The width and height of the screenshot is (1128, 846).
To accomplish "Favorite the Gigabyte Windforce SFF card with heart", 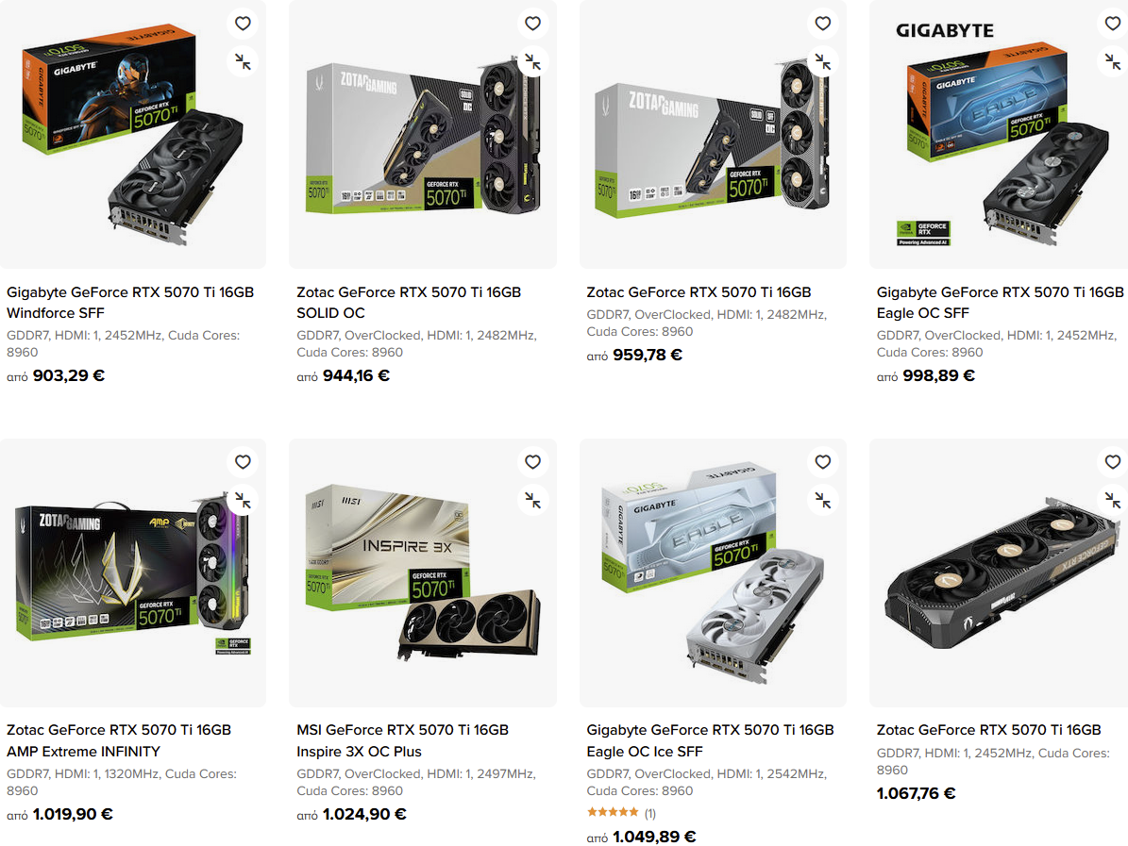I will [244, 24].
